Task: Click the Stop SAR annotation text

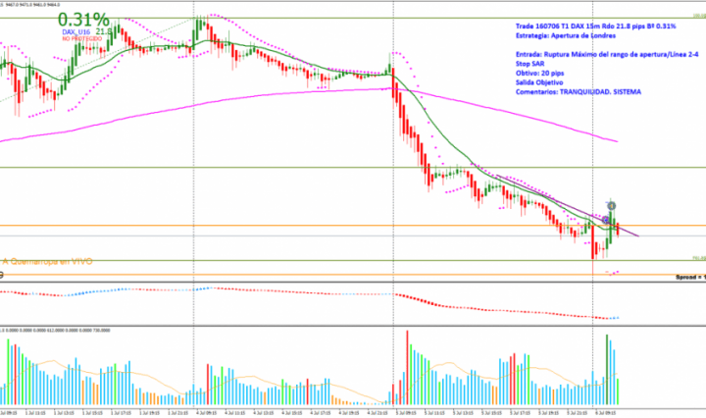Action: click(532, 65)
